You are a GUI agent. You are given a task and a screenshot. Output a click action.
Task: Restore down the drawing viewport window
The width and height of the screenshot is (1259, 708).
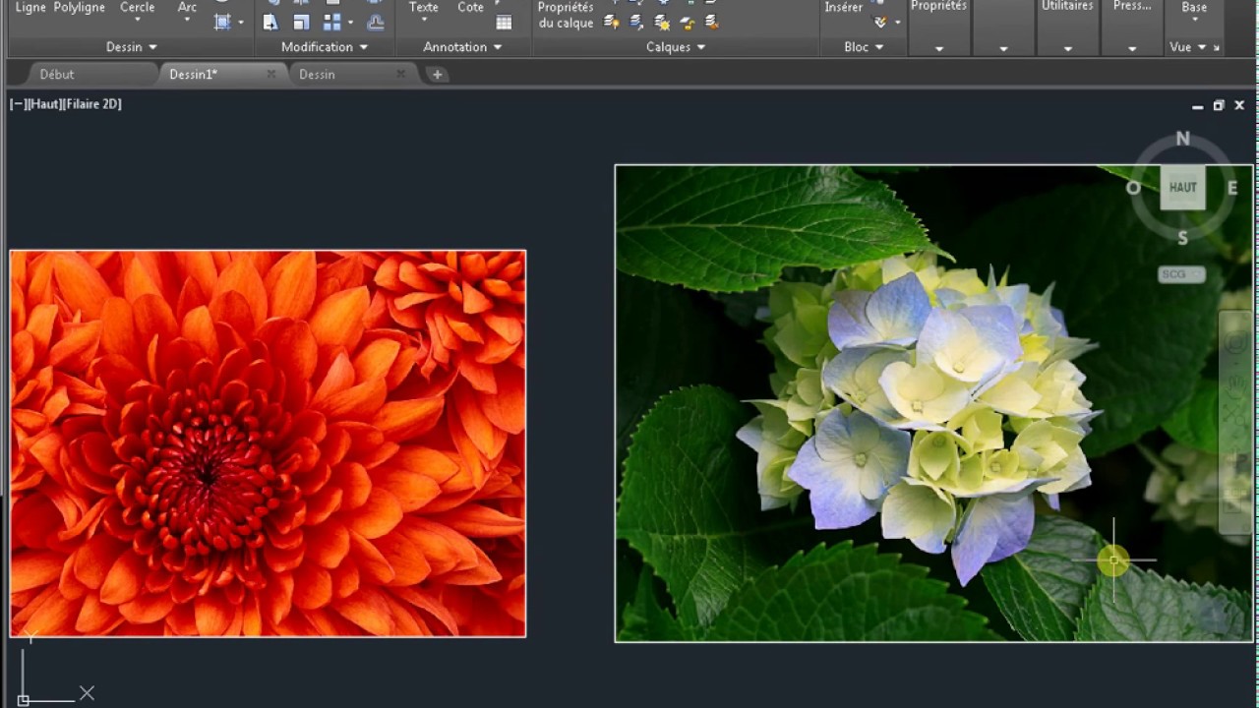tap(1219, 105)
